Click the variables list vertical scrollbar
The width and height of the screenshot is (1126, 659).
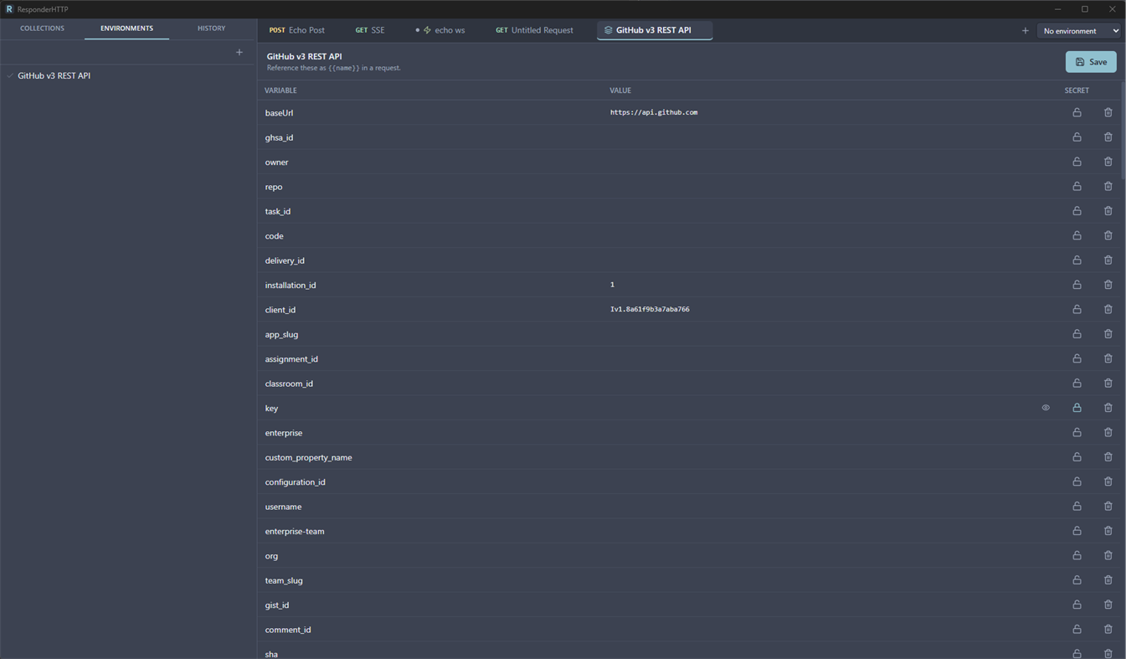coord(1123,130)
